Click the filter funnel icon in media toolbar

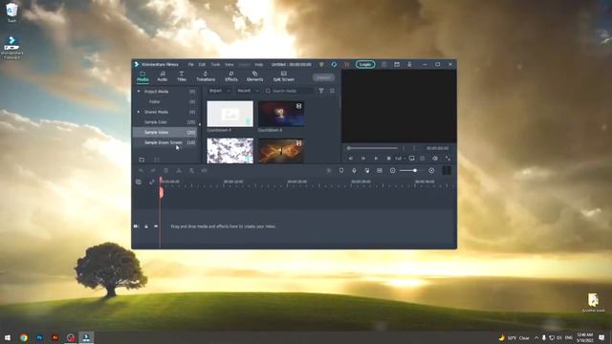coord(321,91)
